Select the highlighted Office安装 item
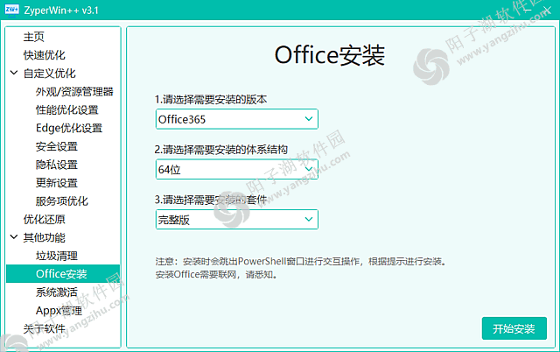The height and width of the screenshot is (352, 560). click(63, 274)
